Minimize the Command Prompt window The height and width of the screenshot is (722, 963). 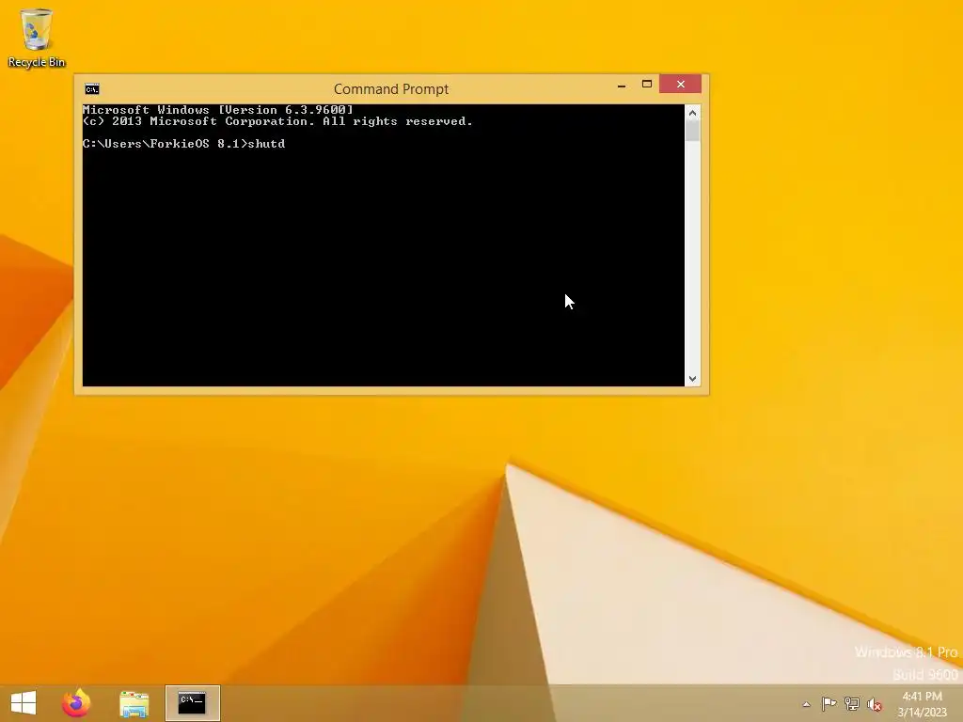click(x=622, y=85)
